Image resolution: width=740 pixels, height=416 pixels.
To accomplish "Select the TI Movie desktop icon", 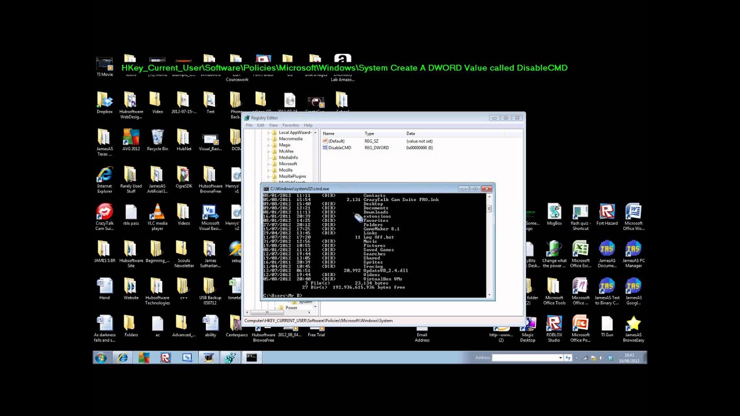I will (x=105, y=66).
